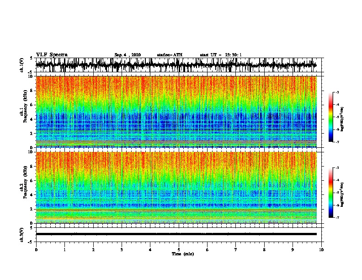Screen dimensions: 362x280
Task: Click the "ch.3(V)" axis label
Action: pyautogui.click(x=22, y=235)
